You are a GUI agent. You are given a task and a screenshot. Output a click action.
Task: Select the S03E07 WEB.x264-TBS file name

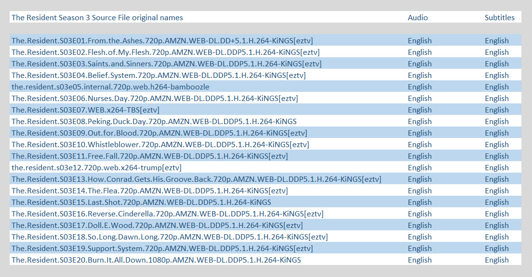(86, 110)
